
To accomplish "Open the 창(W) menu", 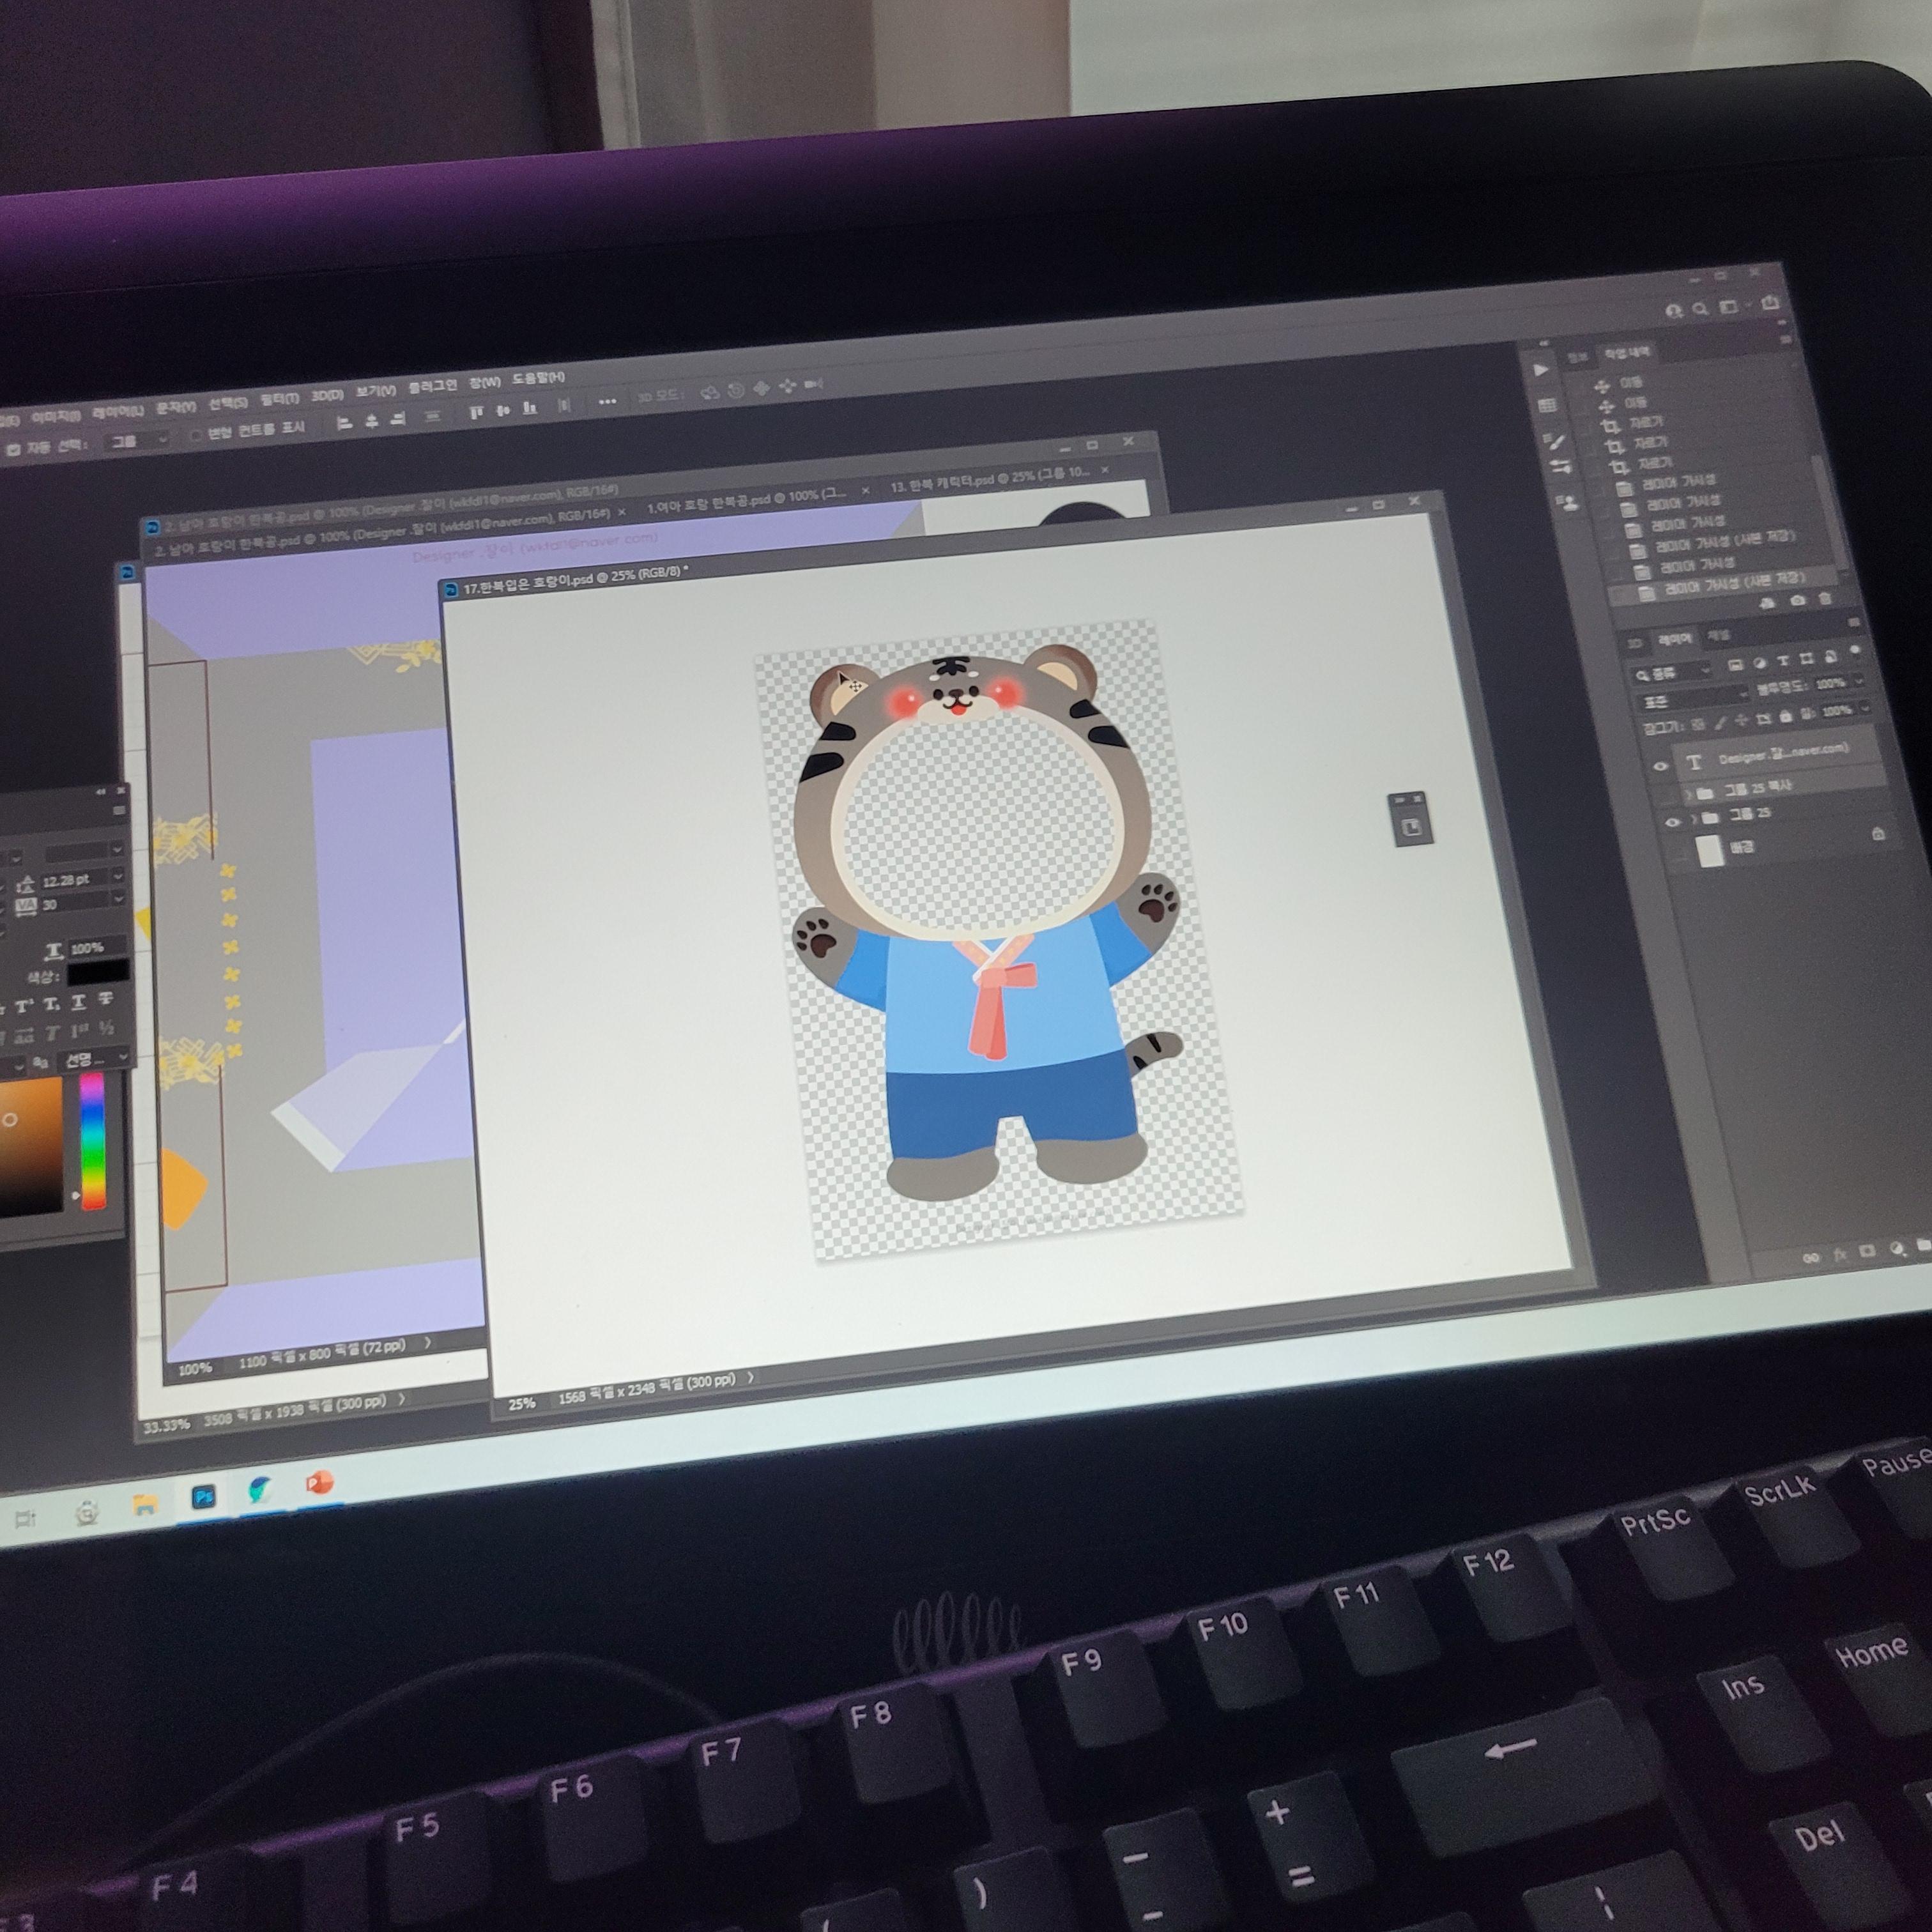I will click(485, 382).
